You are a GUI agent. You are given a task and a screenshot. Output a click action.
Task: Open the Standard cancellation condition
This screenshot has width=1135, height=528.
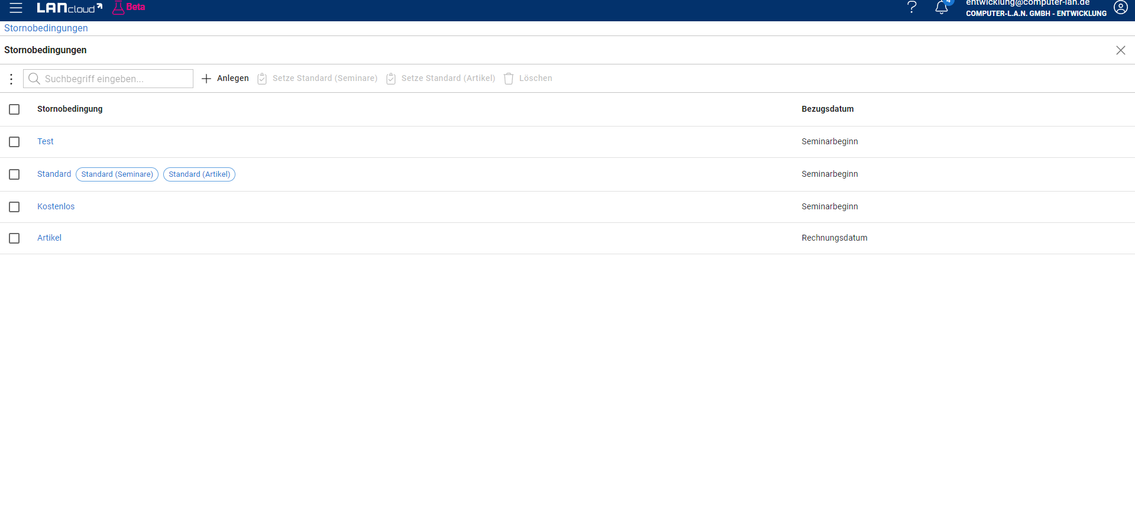click(x=54, y=174)
